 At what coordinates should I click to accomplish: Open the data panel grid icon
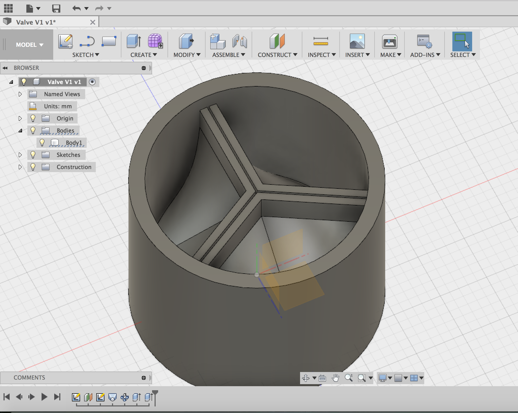[8, 8]
